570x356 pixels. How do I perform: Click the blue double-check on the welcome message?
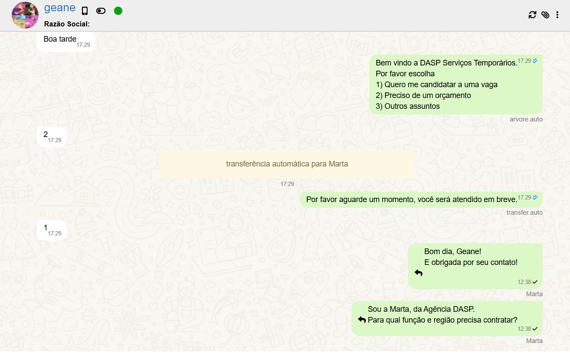click(x=535, y=61)
